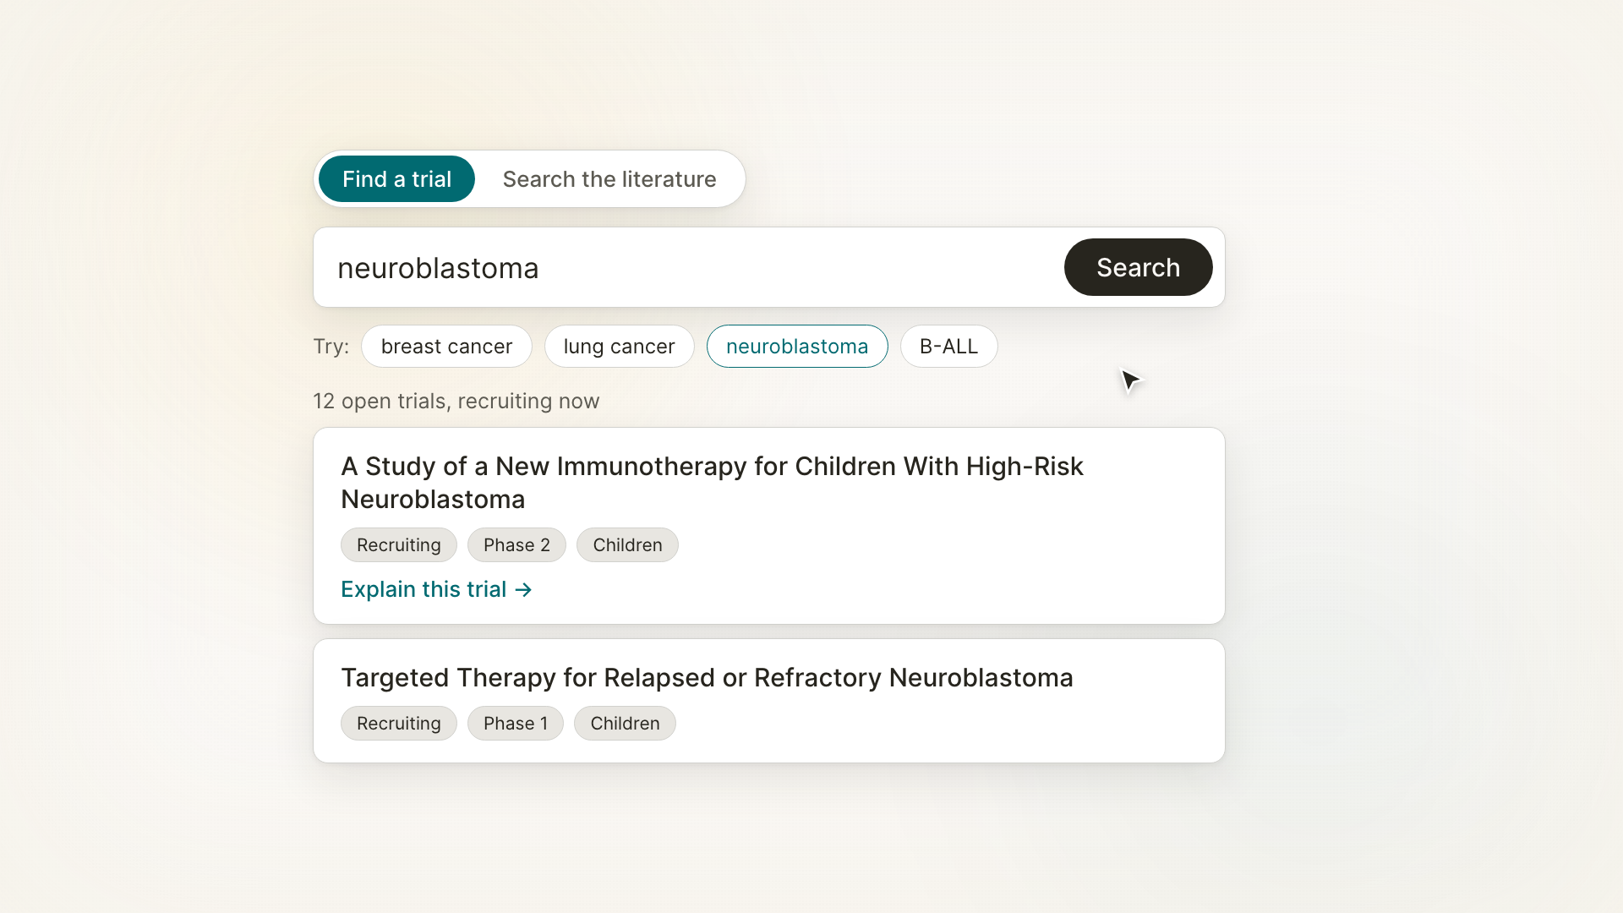Open the Targeted Therapy for Relapsed Neuroblastoma title
Screen dimensions: 1623x913
click(707, 678)
